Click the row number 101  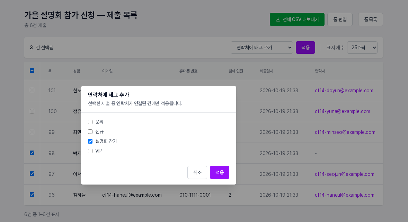pyautogui.click(x=52, y=91)
